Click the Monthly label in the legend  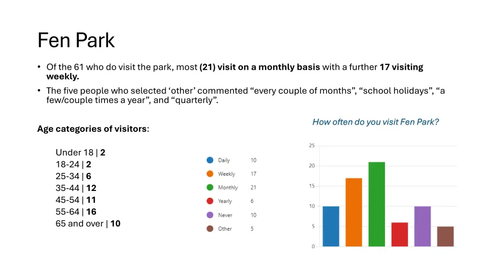(x=228, y=187)
